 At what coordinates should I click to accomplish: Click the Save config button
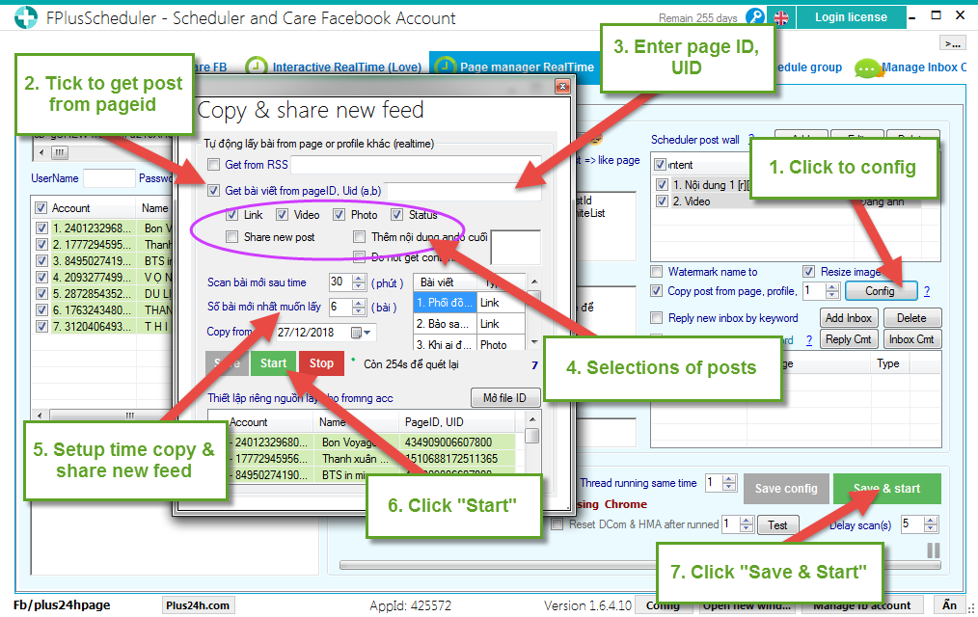tap(786, 489)
